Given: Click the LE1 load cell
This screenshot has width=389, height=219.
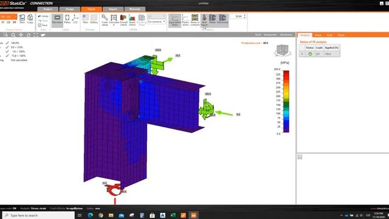Looking at the screenshot, I should [319, 54].
